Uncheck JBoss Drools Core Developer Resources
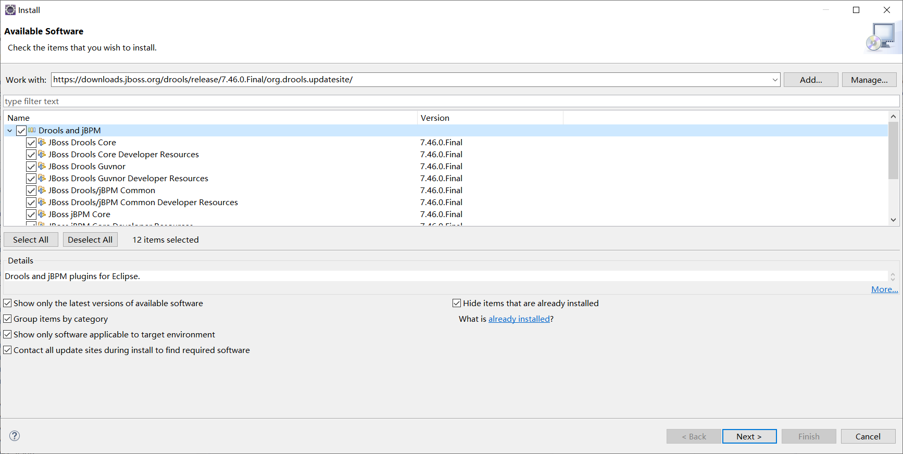This screenshot has width=903, height=454. click(31, 155)
